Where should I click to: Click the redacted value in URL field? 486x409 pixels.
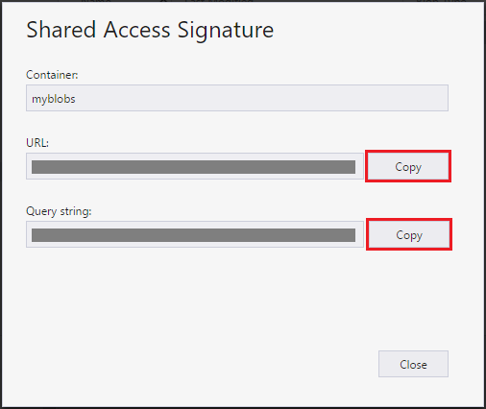tap(193, 167)
